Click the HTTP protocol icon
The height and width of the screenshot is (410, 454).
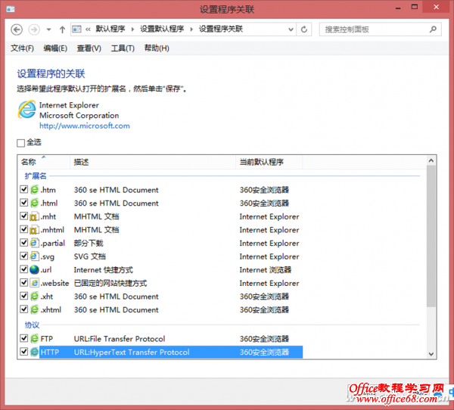click(35, 352)
